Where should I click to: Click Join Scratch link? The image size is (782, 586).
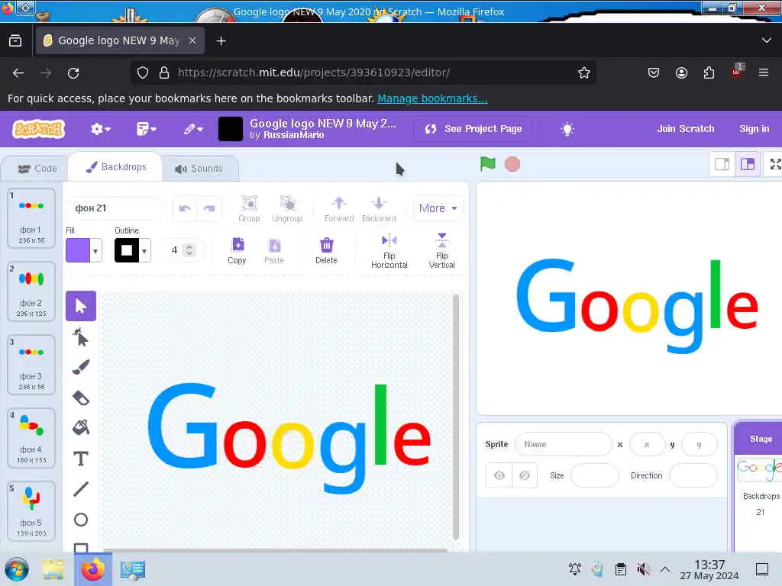(x=685, y=129)
